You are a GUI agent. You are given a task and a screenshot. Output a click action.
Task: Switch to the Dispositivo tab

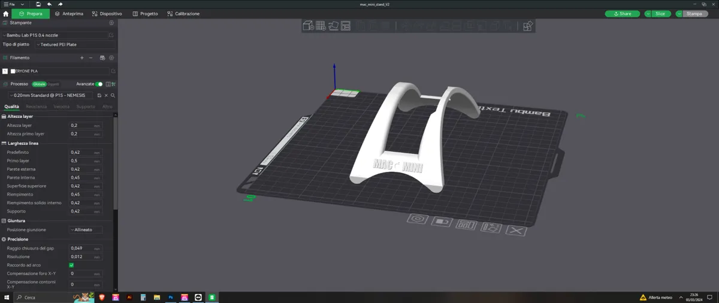[107, 14]
